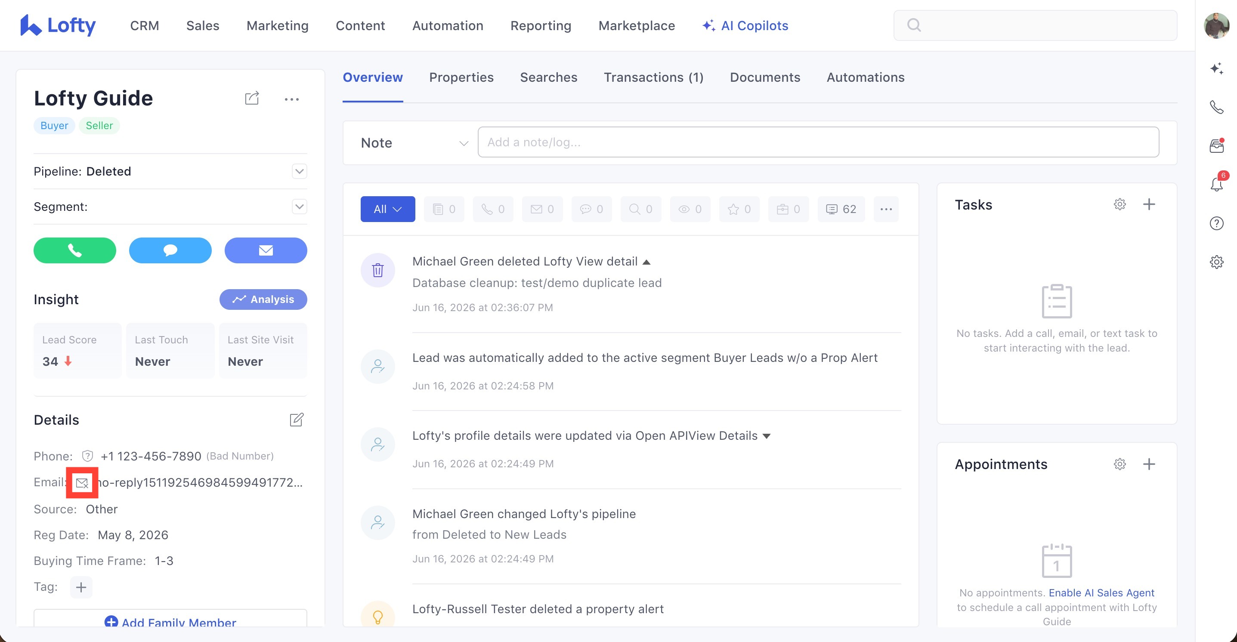
Task: Switch to the Documents tab
Action: tap(764, 77)
